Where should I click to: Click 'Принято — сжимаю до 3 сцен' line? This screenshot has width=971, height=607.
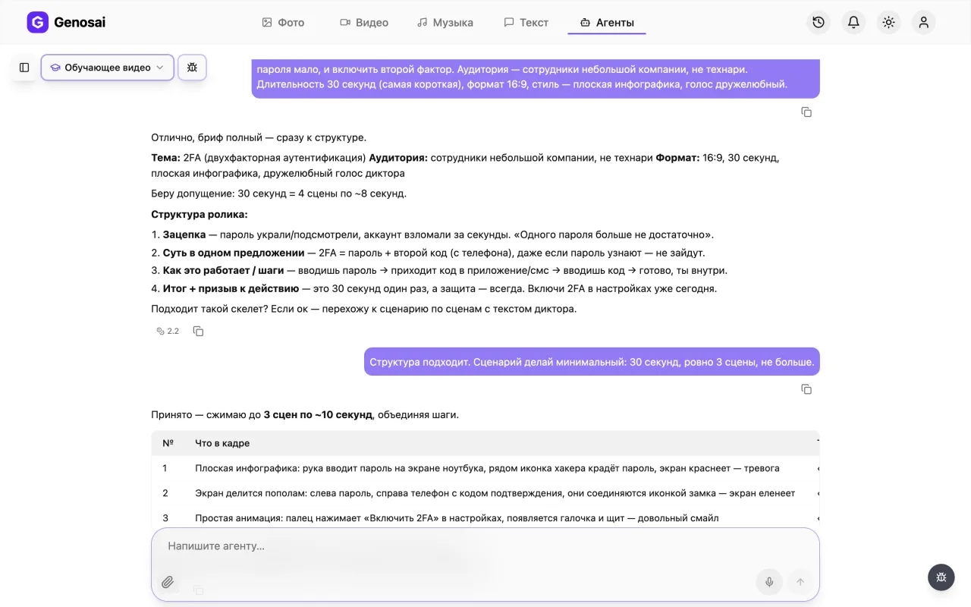pos(305,415)
